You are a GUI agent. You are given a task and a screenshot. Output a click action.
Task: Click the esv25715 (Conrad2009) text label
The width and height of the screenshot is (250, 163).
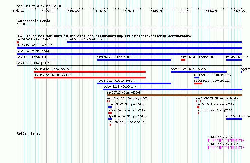pyautogui.click(x=124, y=92)
